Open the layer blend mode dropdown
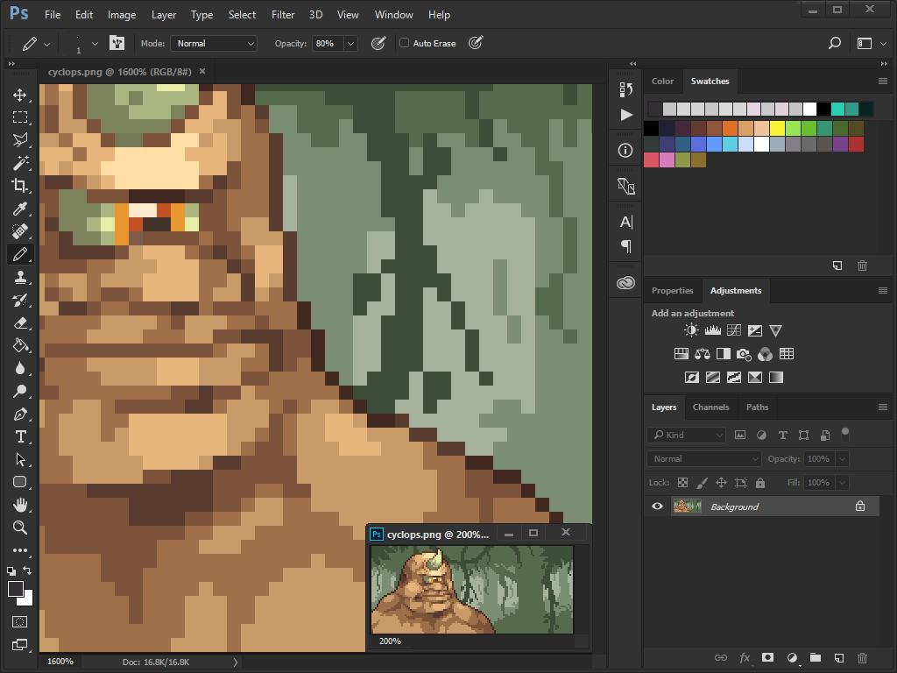This screenshot has width=897, height=673. [x=704, y=458]
